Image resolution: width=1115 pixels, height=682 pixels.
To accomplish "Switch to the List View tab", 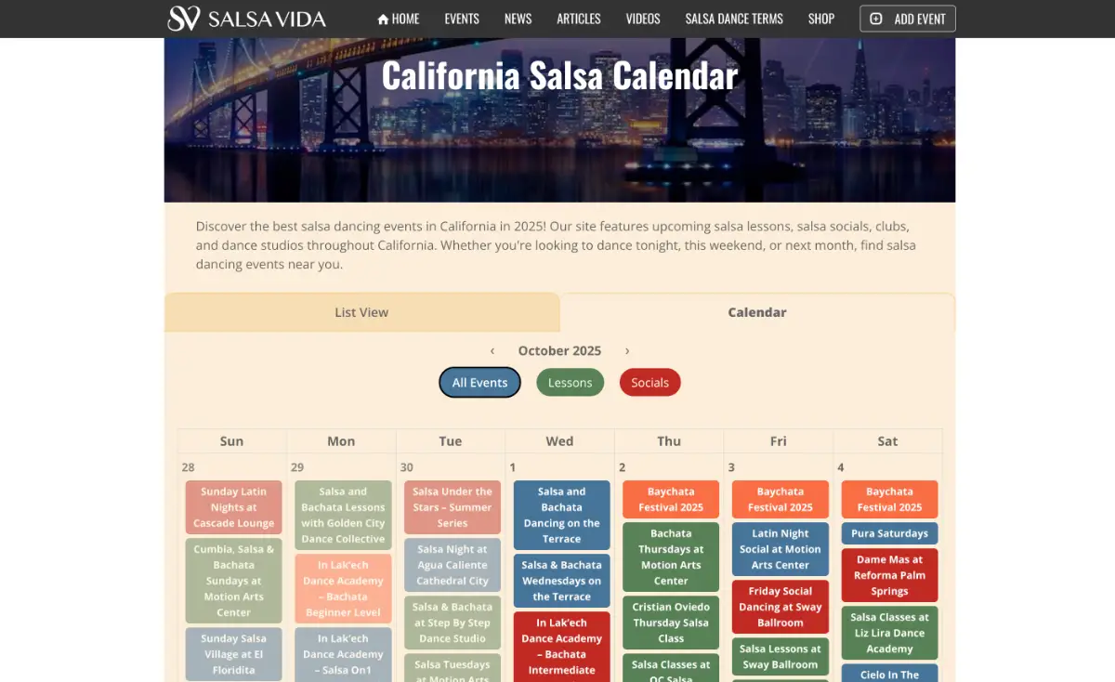I will 361,312.
